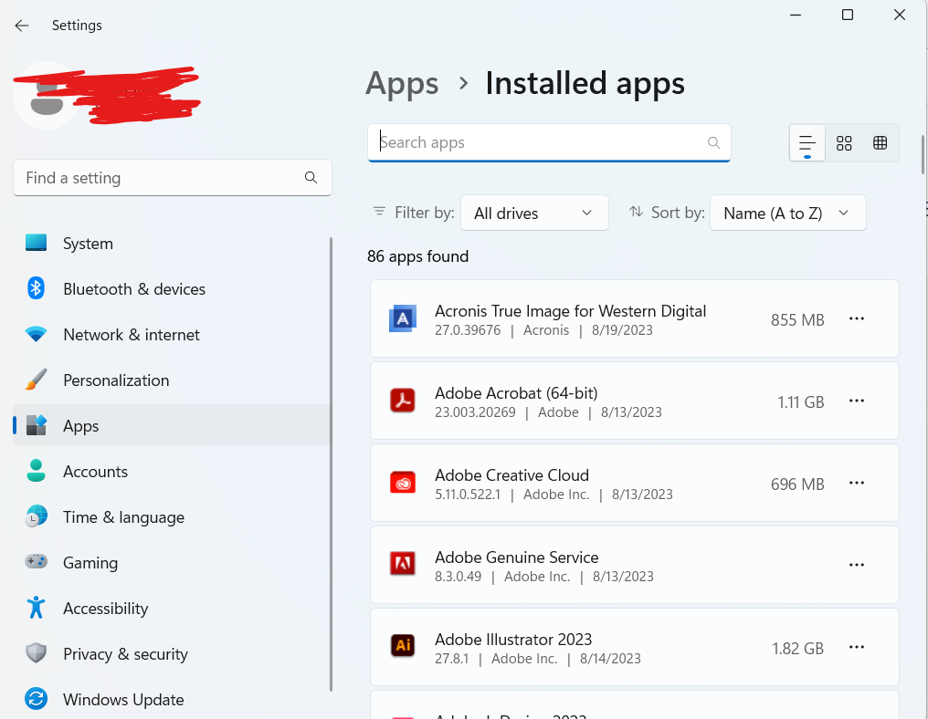Click the Adobe Illustrator 2023 name

pos(513,640)
